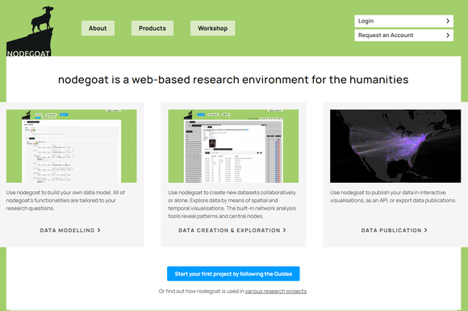Click the Login button
Screen dimensions: 468x311
pos(403,21)
